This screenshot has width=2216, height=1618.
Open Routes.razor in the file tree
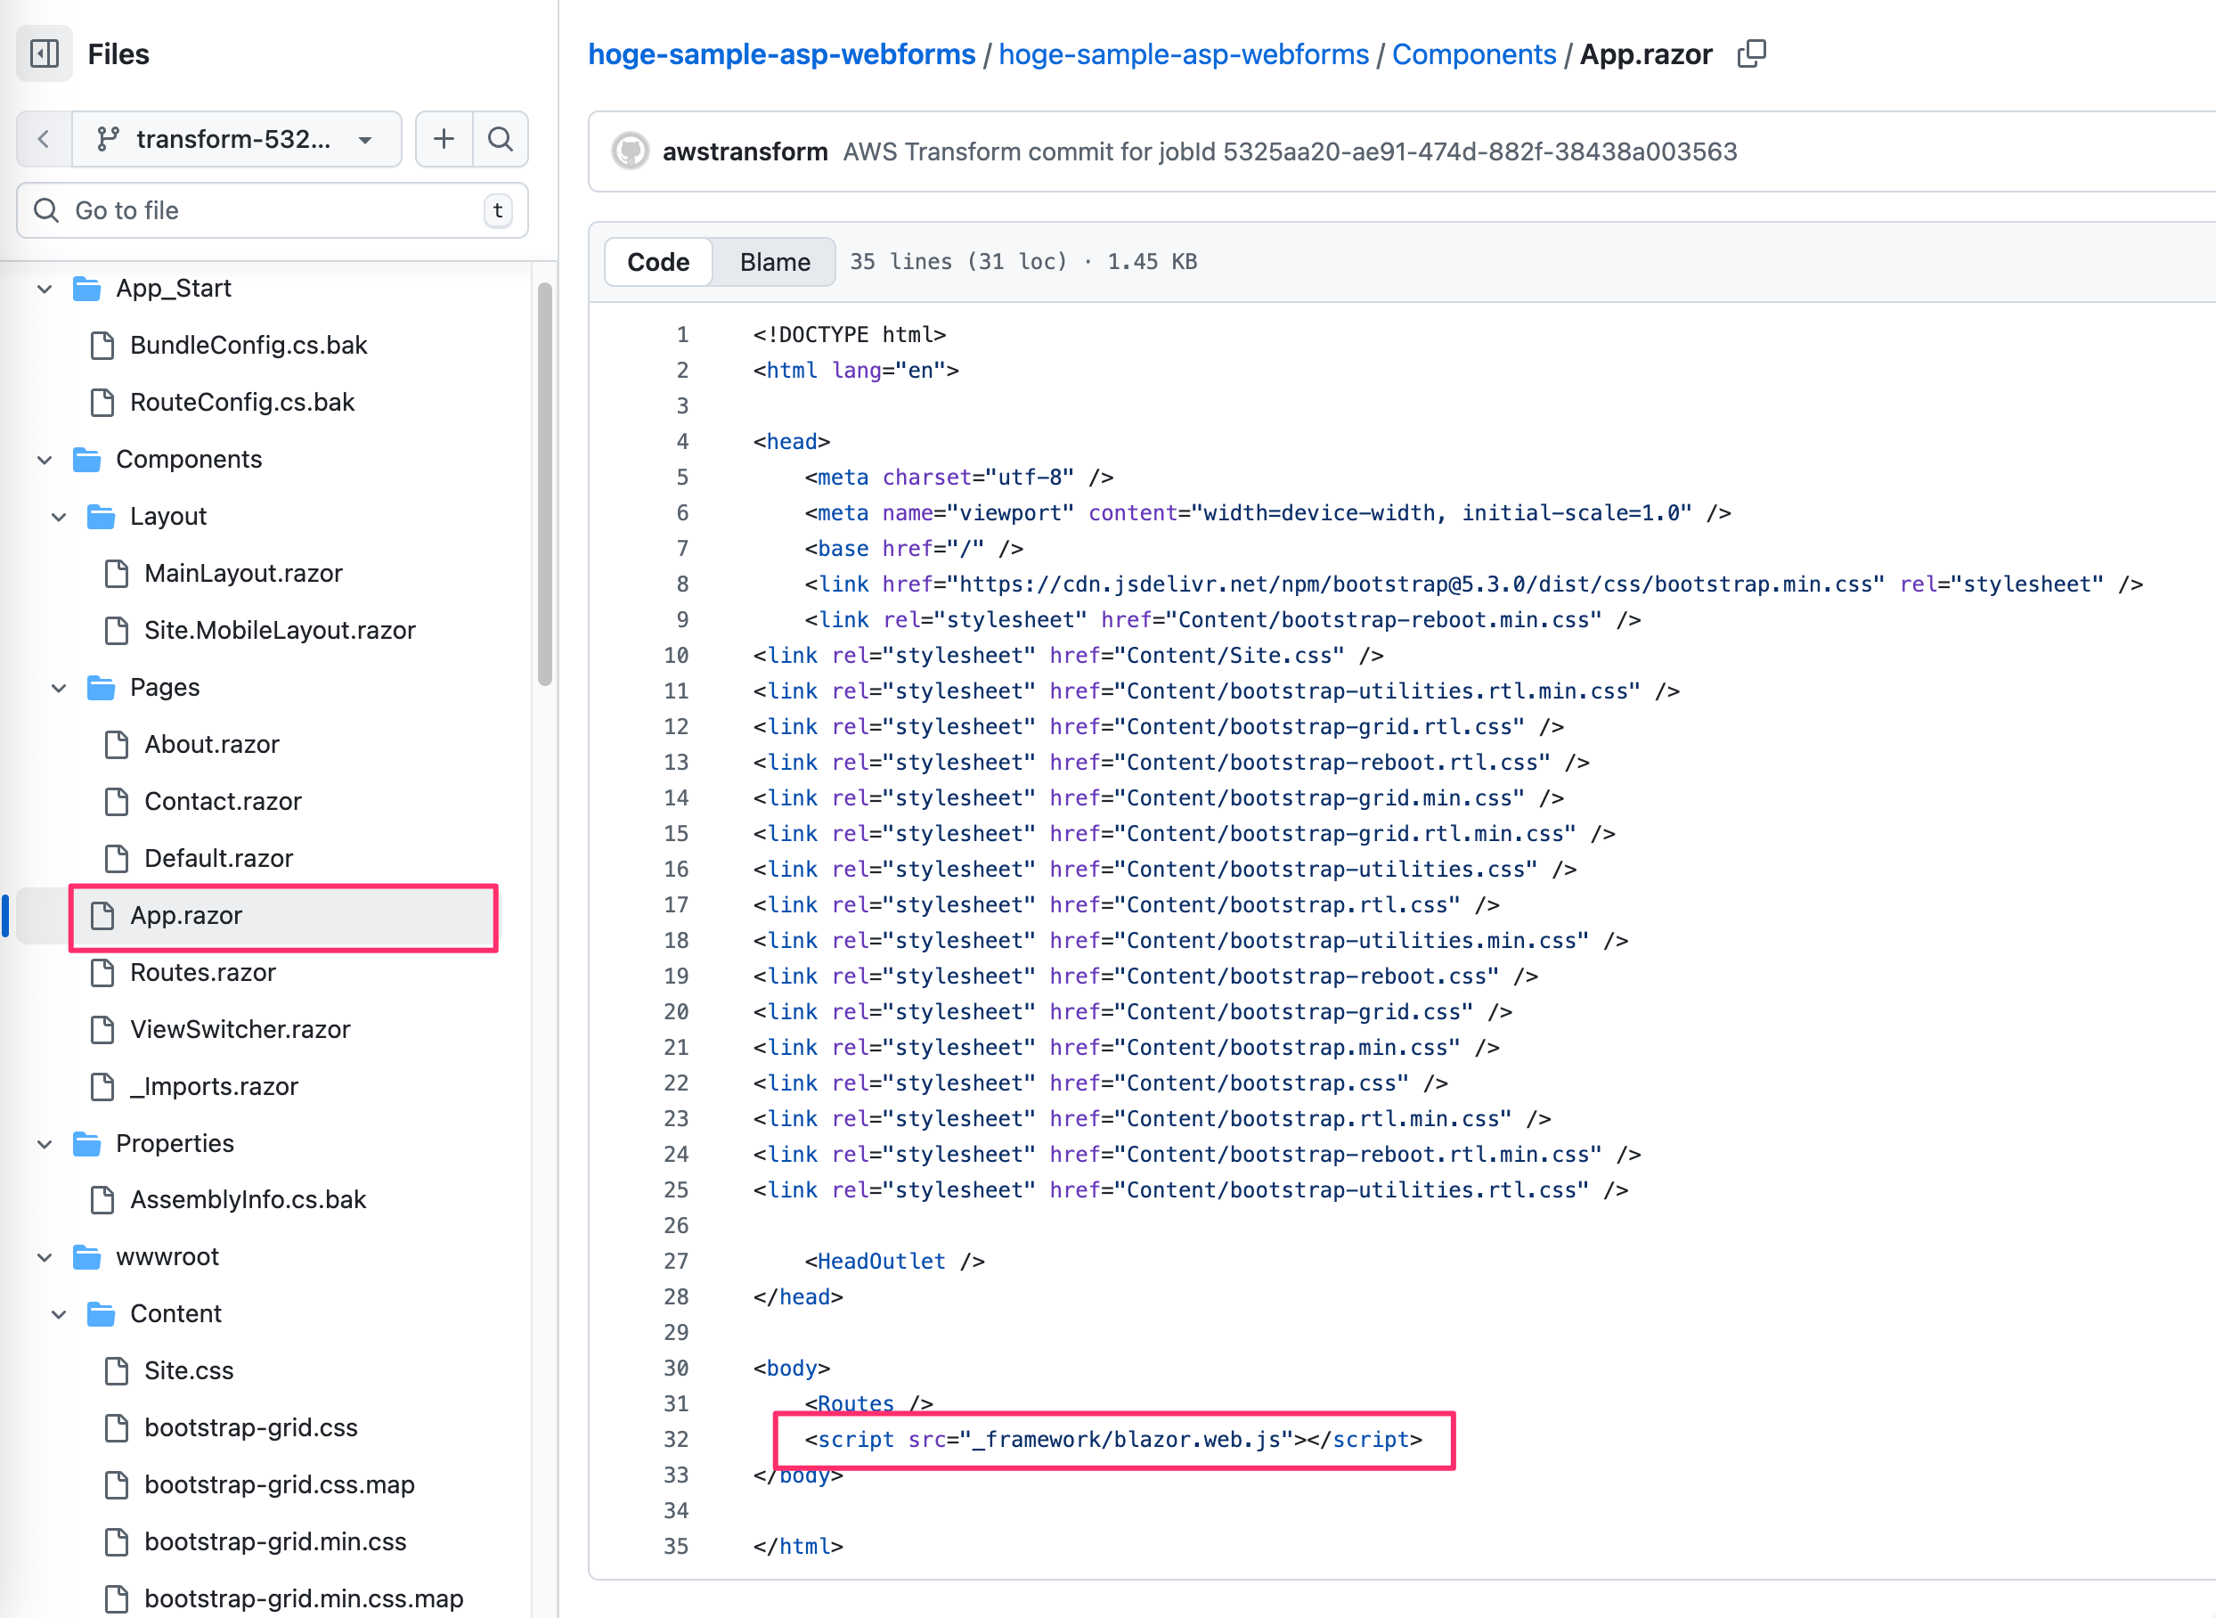click(x=203, y=971)
